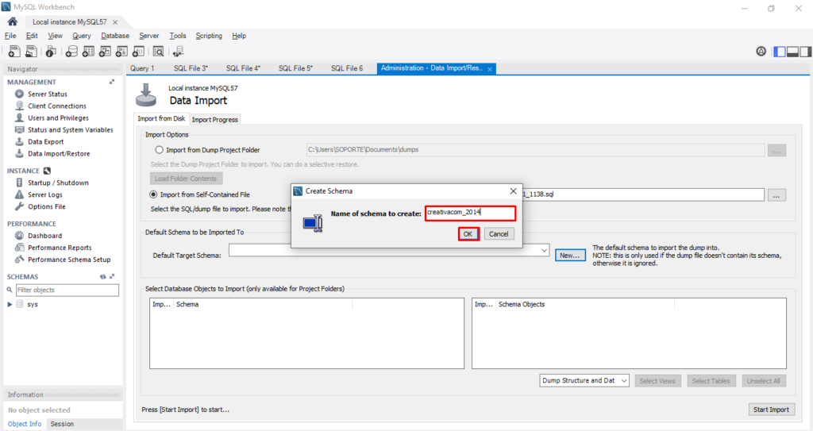The height and width of the screenshot is (431, 813).
Task: Select the Import from Disk tab
Action: (161, 119)
